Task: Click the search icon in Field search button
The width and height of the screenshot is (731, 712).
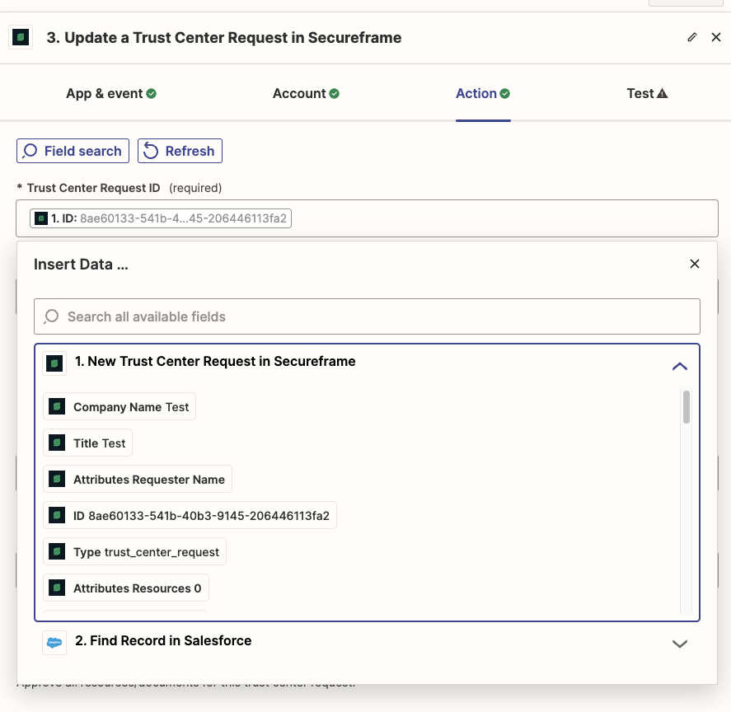Action: [30, 151]
